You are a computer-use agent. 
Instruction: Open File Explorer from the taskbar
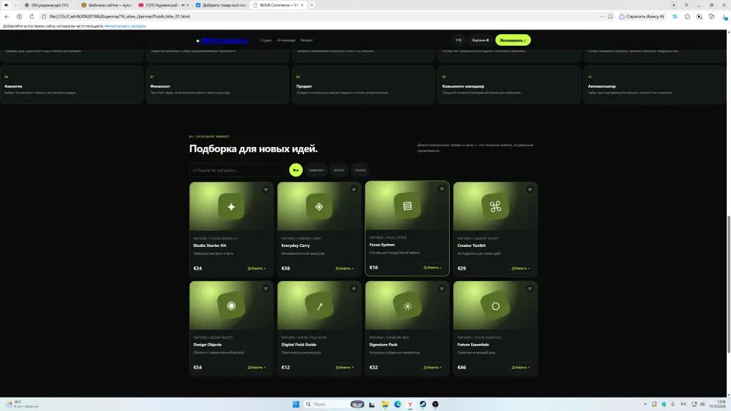coord(385,404)
